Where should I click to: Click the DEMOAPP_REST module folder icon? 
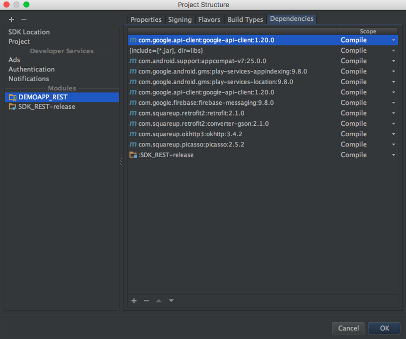point(12,97)
